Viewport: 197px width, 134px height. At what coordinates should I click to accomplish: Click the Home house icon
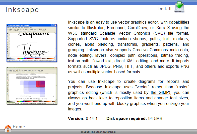pyautogui.click(x=8, y=128)
